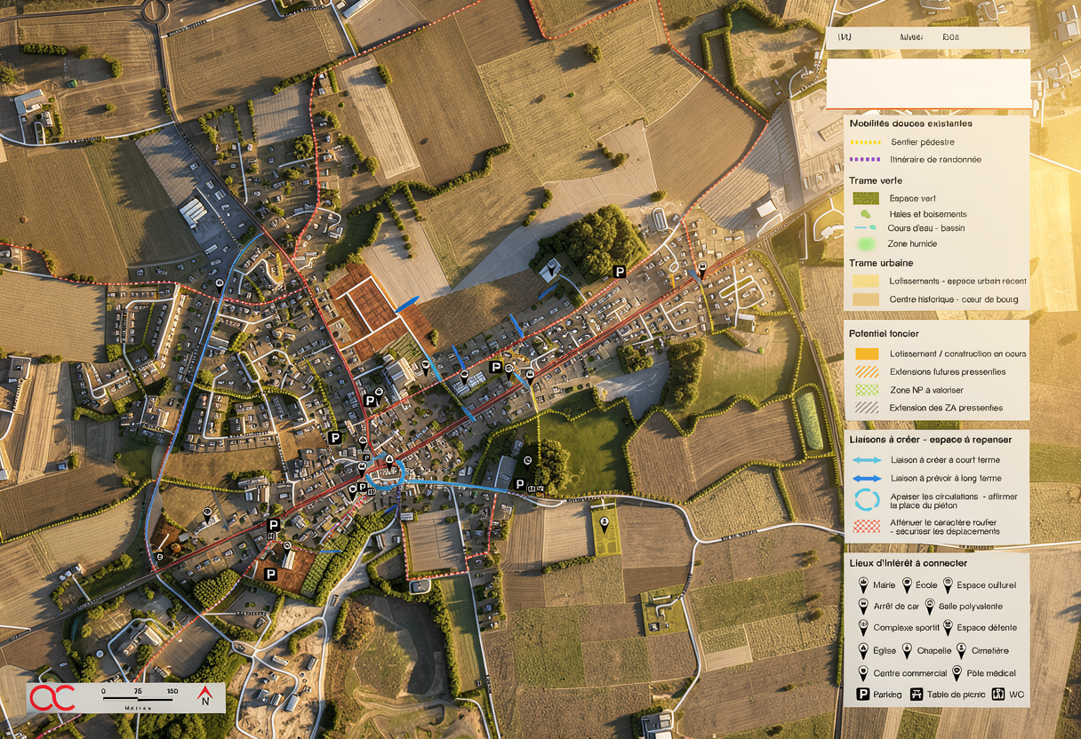The width and height of the screenshot is (1081, 739).
Task: Select the École marker icon in the legend
Action: (907, 584)
